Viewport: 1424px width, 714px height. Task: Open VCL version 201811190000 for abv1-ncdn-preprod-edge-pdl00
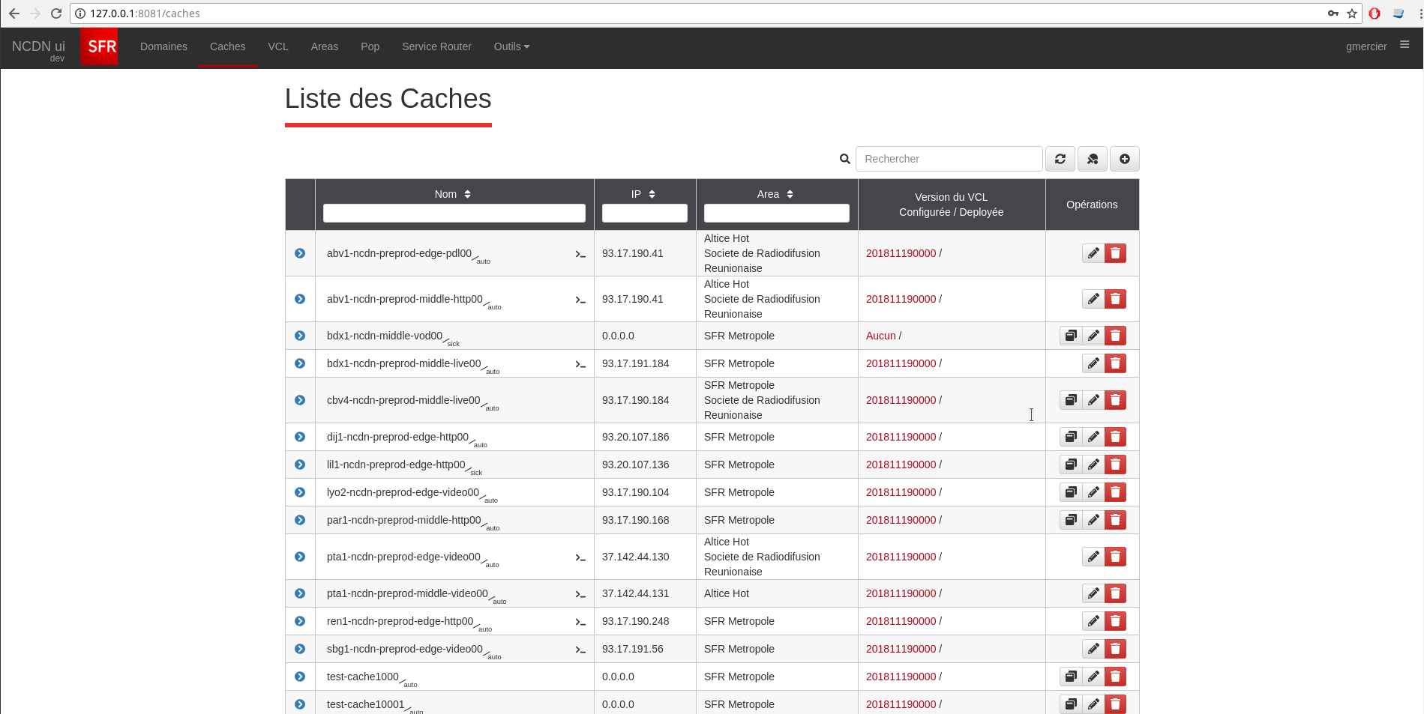(901, 253)
